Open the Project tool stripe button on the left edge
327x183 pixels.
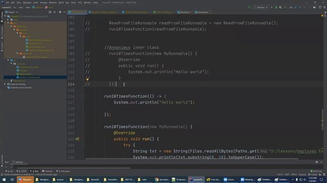click(x=2, y=17)
